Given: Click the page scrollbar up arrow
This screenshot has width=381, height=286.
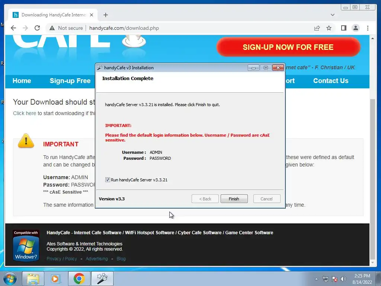Looking at the screenshot, I should (x=373, y=38).
